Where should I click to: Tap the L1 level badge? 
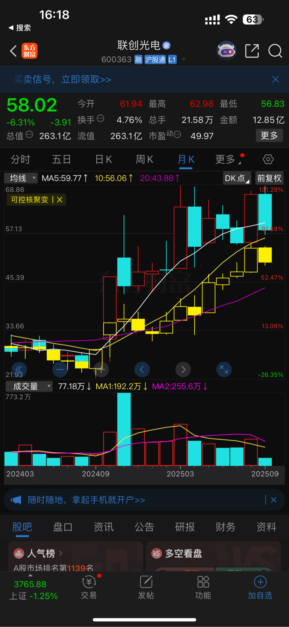[x=172, y=59]
